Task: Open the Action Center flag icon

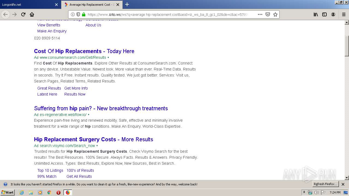Action: click(323, 192)
